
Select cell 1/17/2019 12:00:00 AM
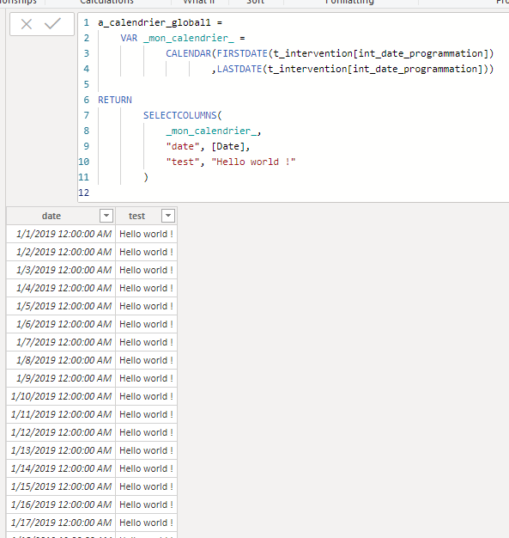click(61, 523)
